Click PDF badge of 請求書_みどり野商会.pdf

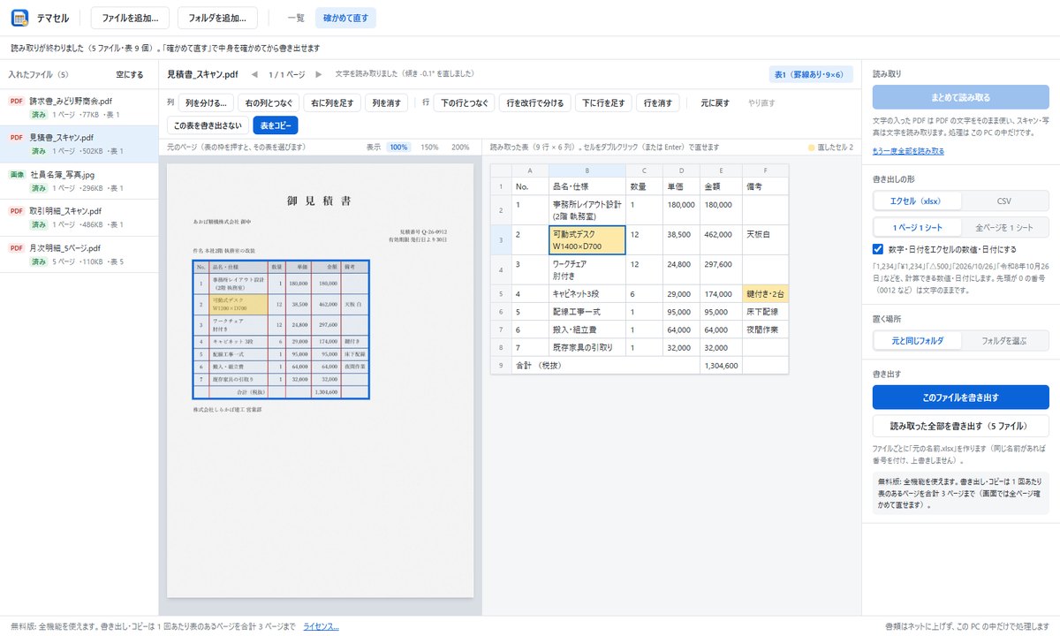[x=17, y=101]
